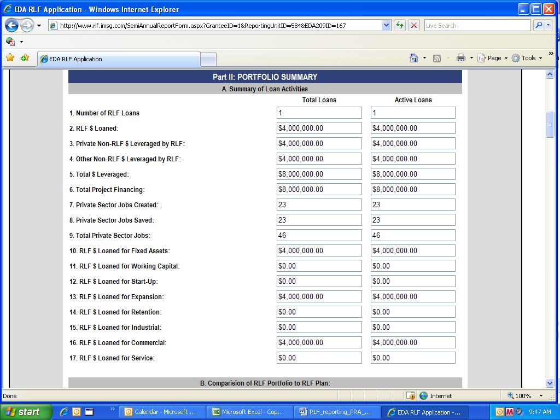Click Active Loans Start-Up field
Screen dimensions: 560x420
[x=413, y=282]
